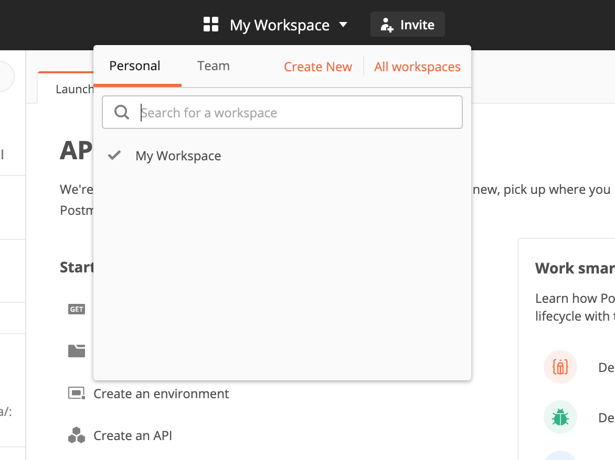Switch to the Team tab
Image resolution: width=615 pixels, height=460 pixels.
214,66
